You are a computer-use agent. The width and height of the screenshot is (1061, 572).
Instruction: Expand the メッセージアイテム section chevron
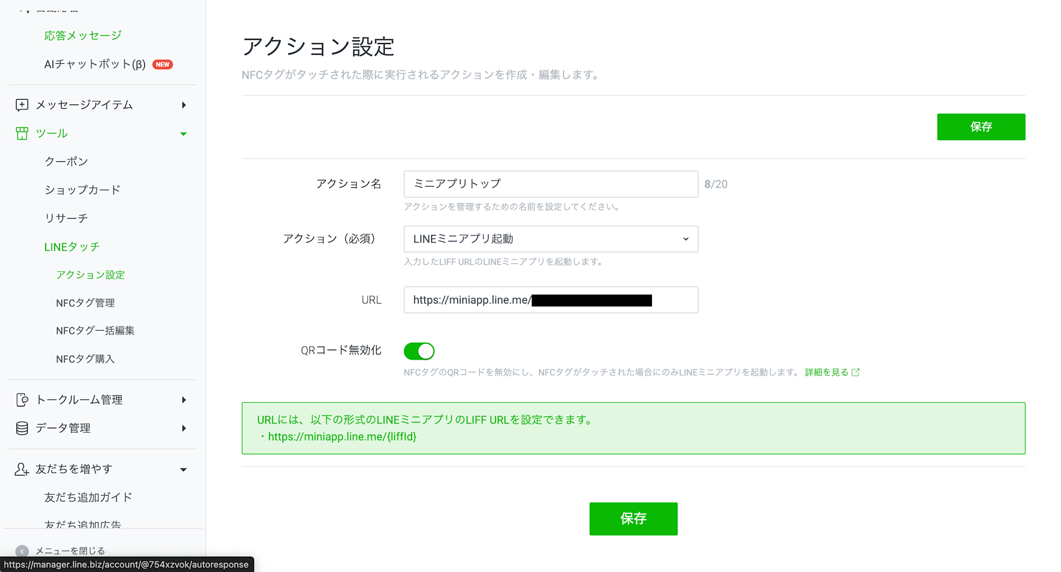184,105
